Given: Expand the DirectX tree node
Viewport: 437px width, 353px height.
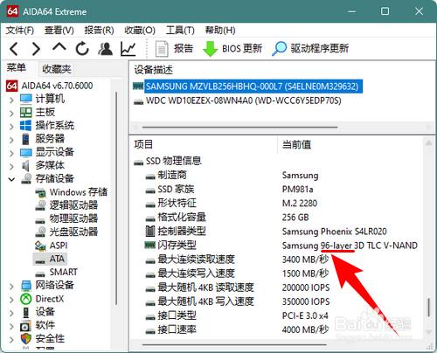Looking at the screenshot, I should [x=11, y=300].
